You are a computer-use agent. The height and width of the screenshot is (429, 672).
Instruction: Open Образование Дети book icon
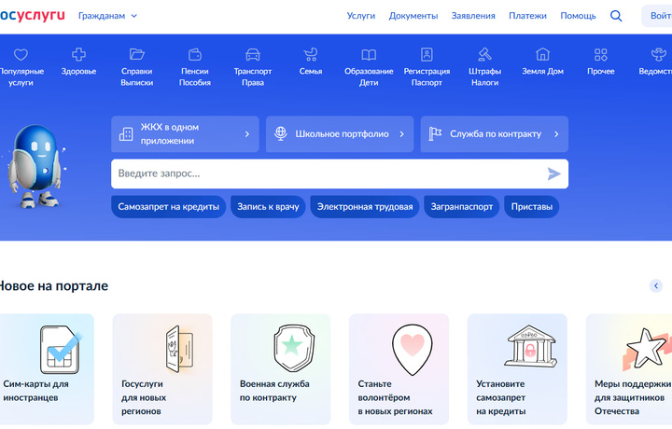(x=369, y=54)
